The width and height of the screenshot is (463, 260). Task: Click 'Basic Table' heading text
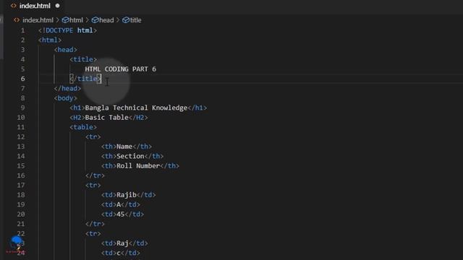[106, 117]
